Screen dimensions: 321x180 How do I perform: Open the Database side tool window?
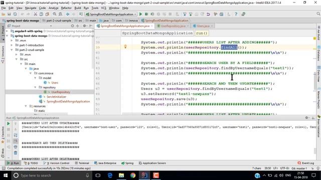(x=319, y=53)
